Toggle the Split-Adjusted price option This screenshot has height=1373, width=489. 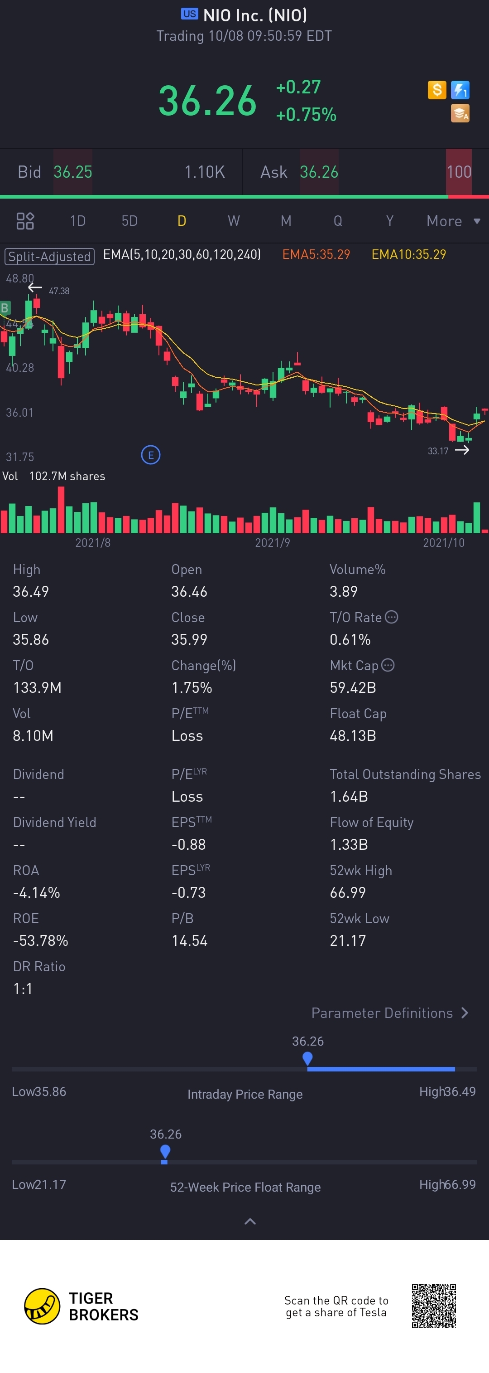tap(49, 256)
